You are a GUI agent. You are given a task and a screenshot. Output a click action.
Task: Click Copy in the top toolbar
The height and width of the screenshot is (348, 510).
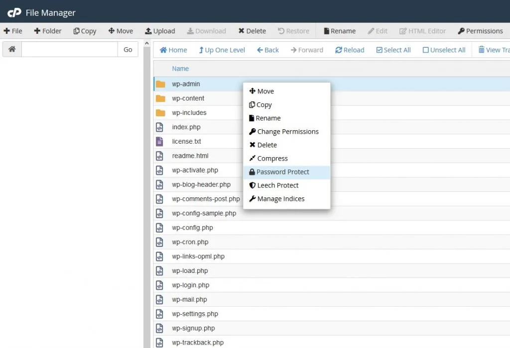tap(85, 31)
